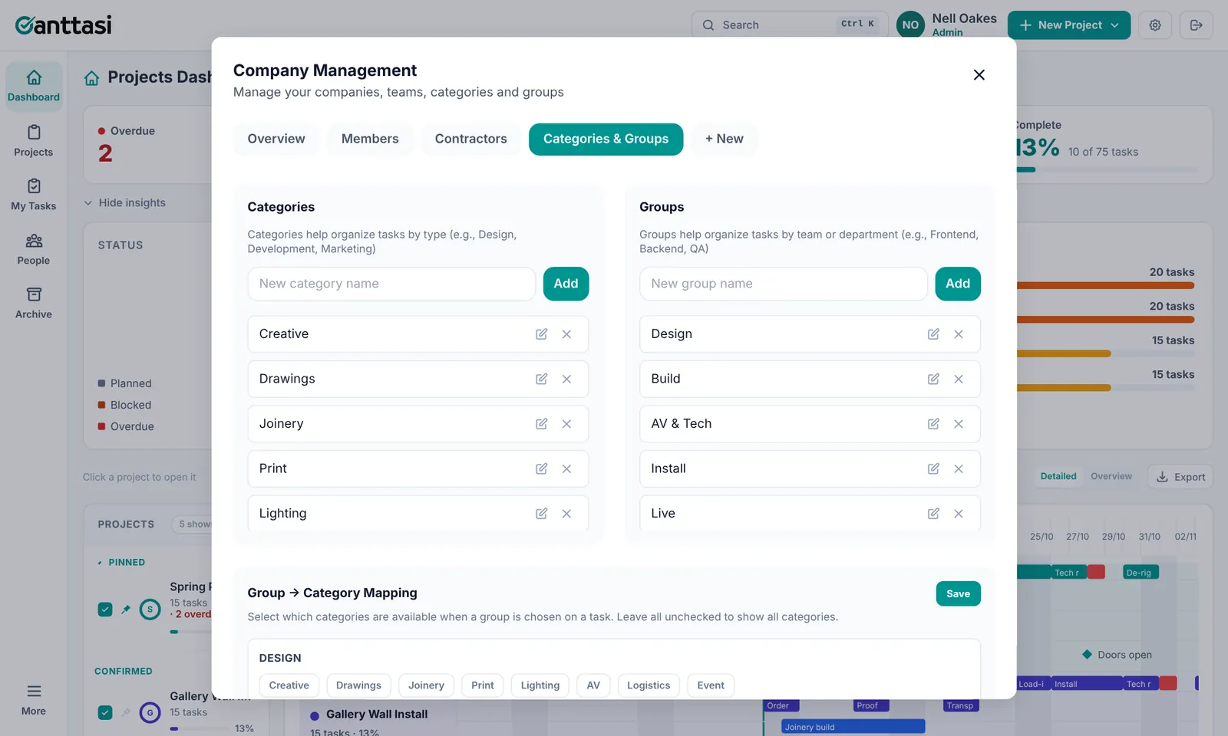Save the group category mapping
The height and width of the screenshot is (736, 1228).
[x=958, y=593]
